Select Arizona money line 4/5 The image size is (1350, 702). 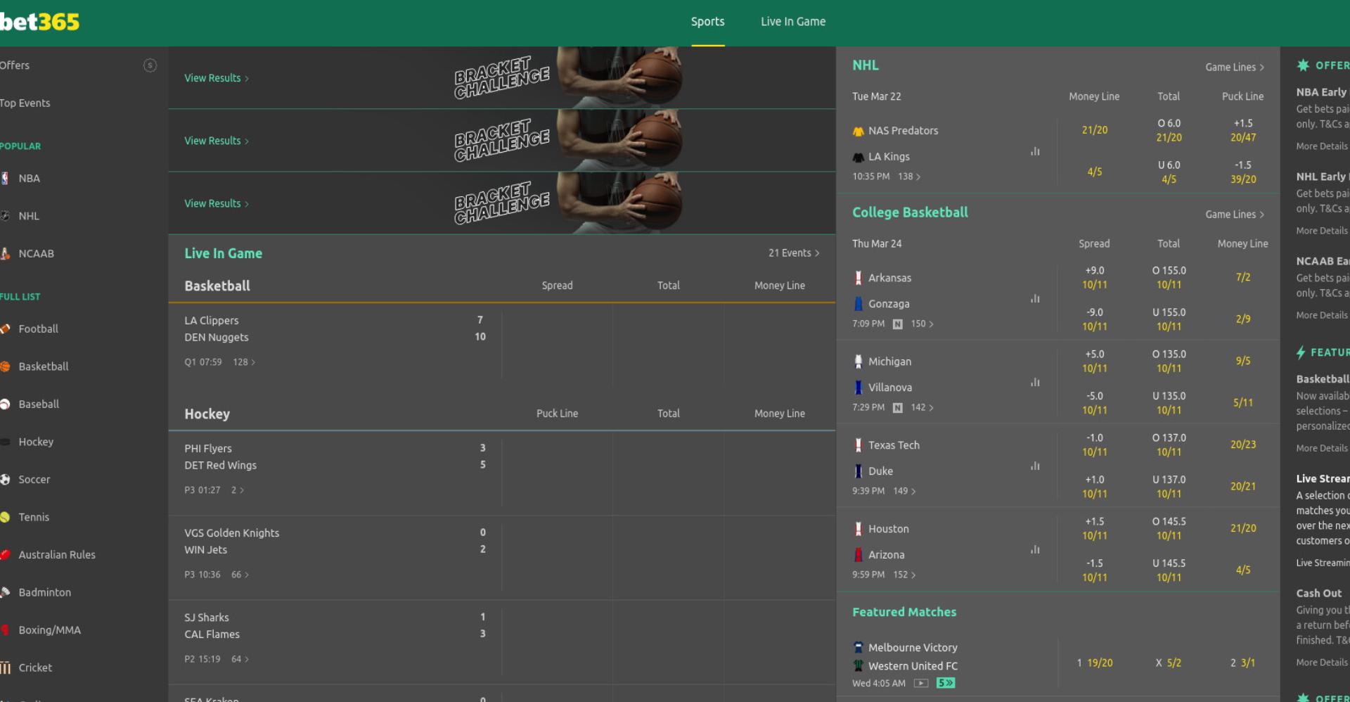1242,570
